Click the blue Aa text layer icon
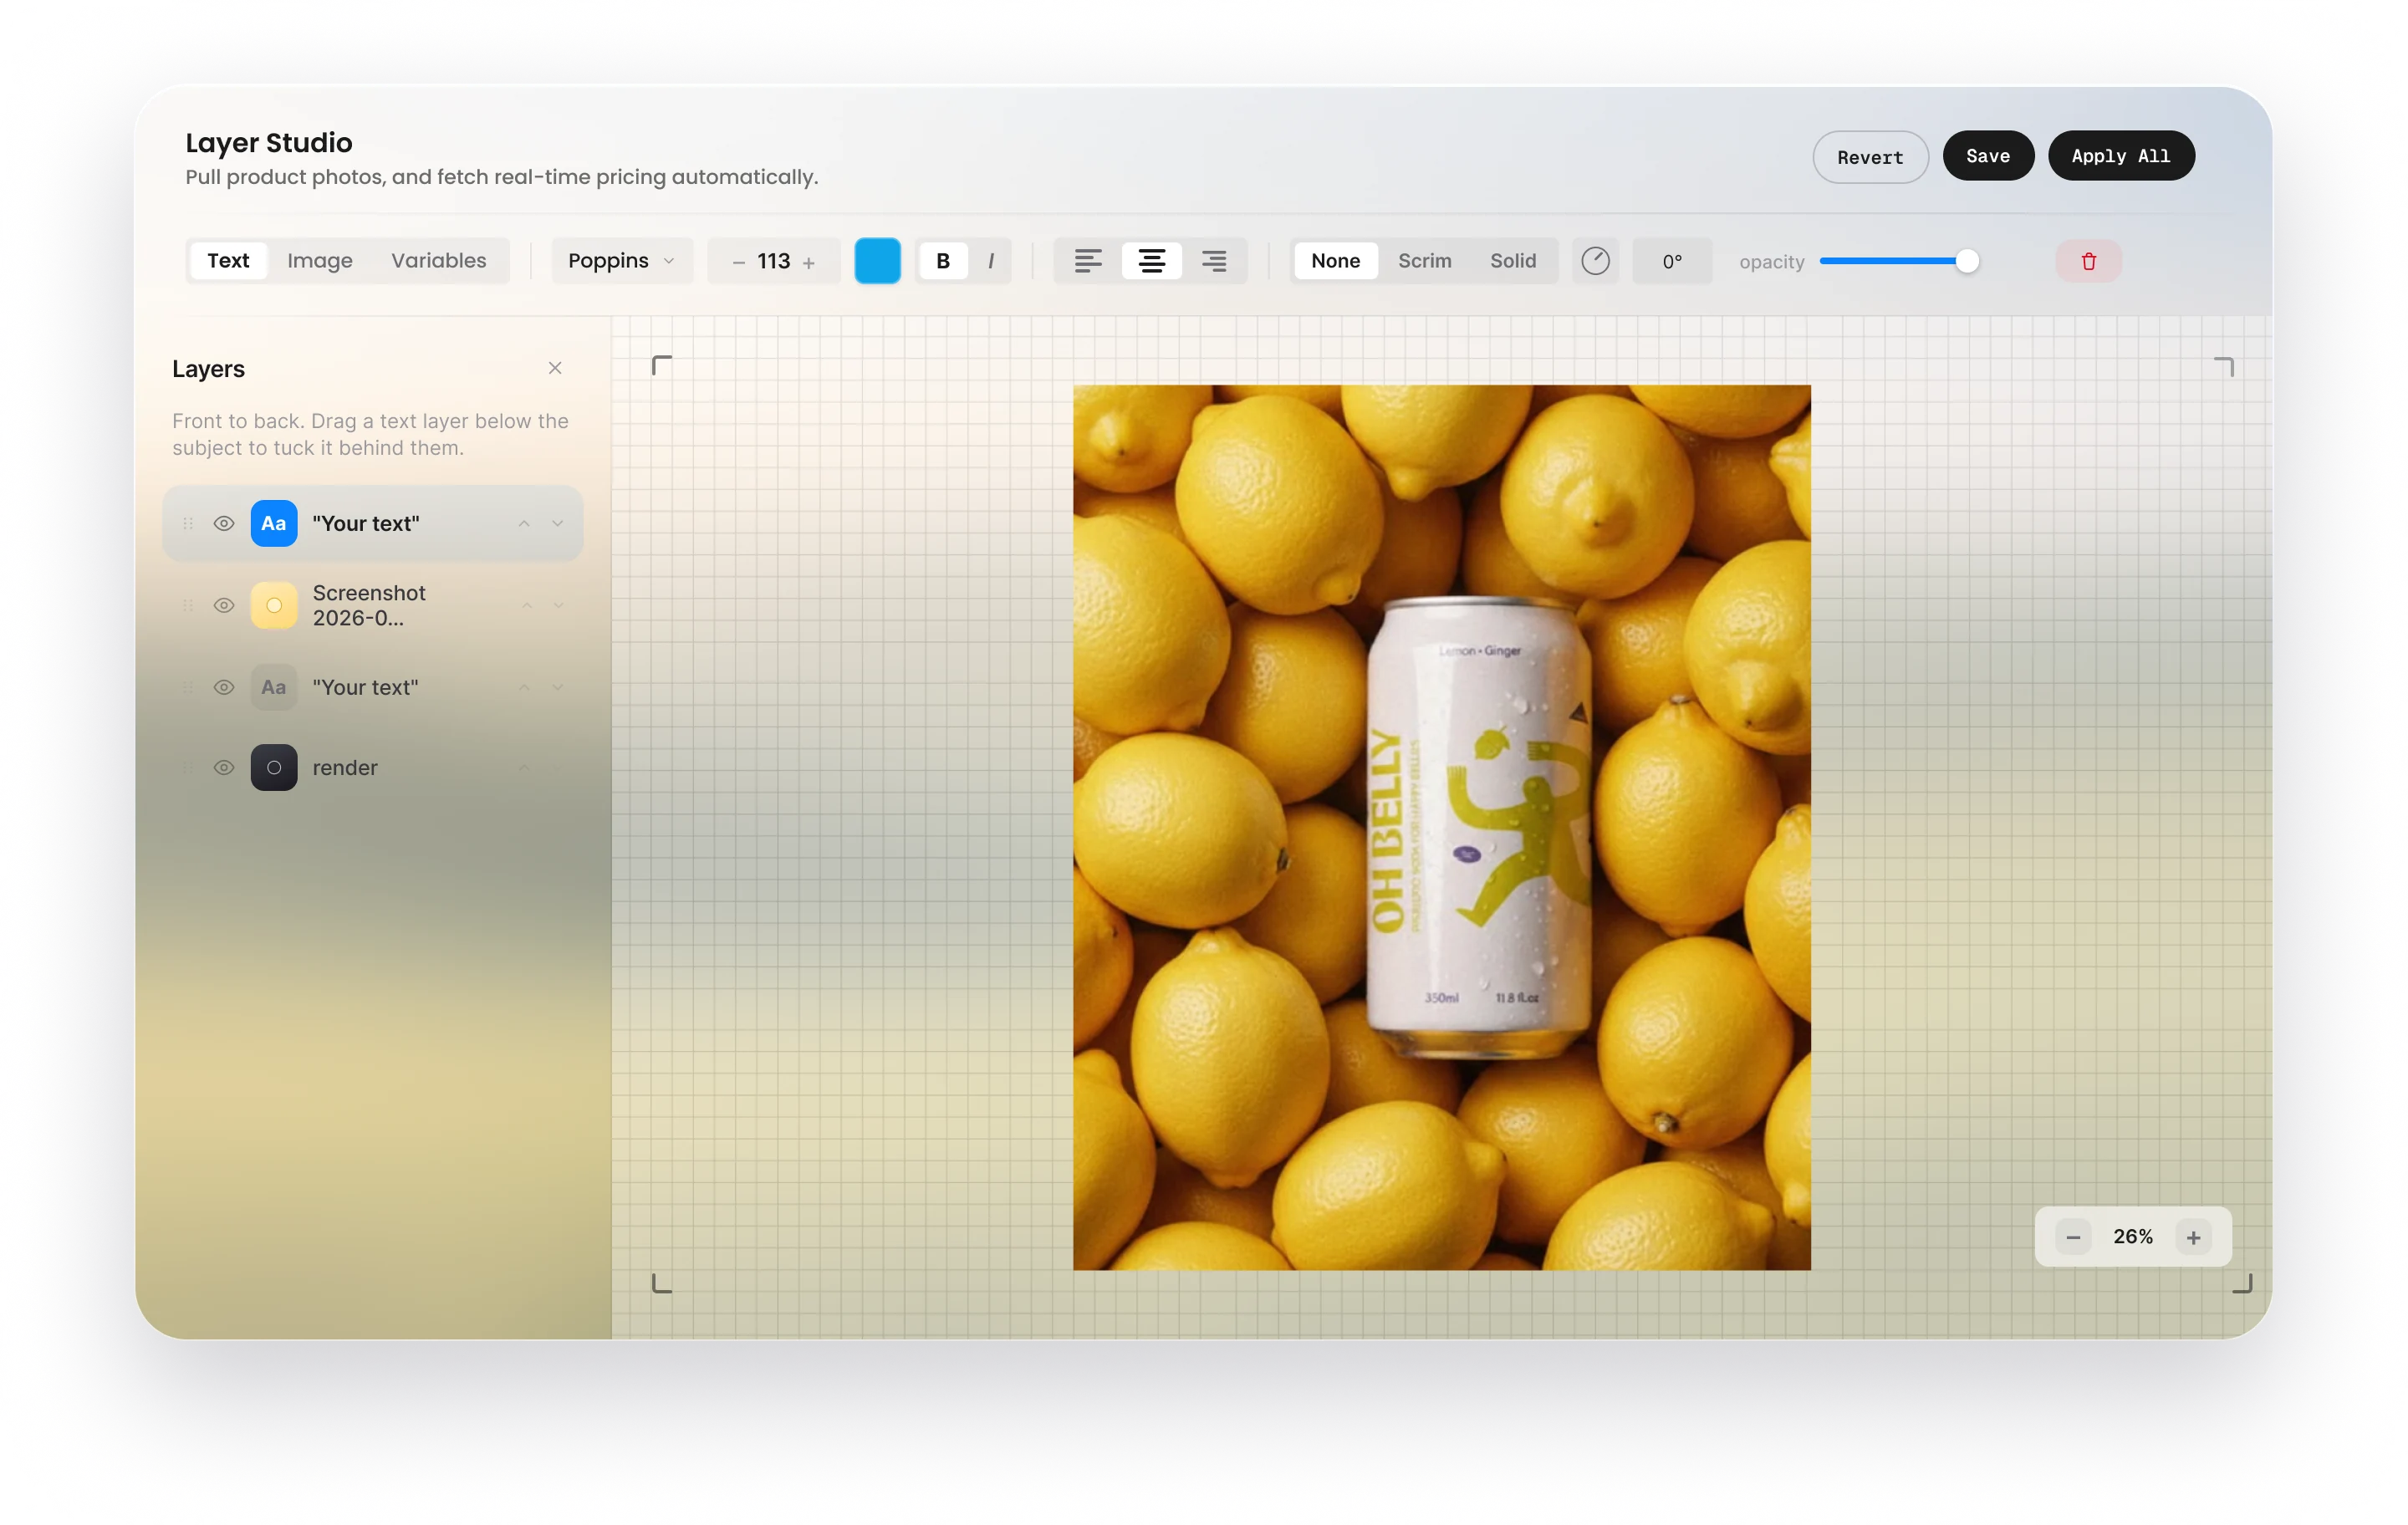This screenshot has height=1525, width=2408. [274, 523]
